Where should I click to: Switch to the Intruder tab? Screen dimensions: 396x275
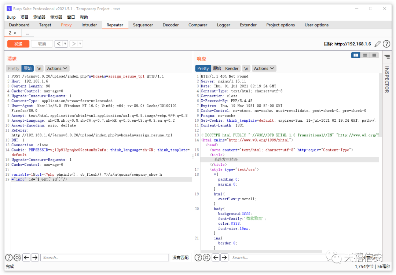click(x=89, y=25)
